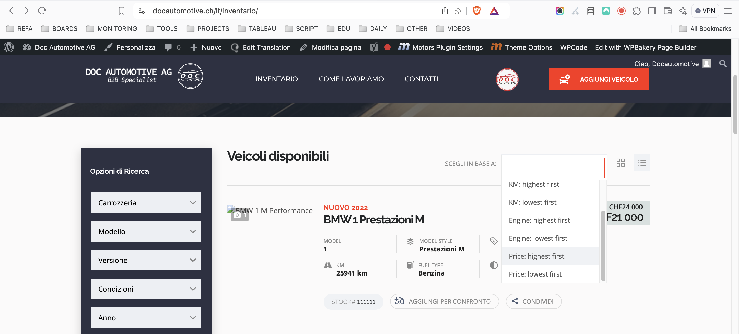739x334 pixels.
Task: Click the share page icon
Action: tap(445, 11)
